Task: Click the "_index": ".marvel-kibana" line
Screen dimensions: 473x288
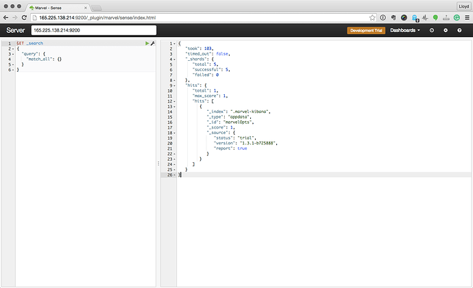Action: point(239,112)
